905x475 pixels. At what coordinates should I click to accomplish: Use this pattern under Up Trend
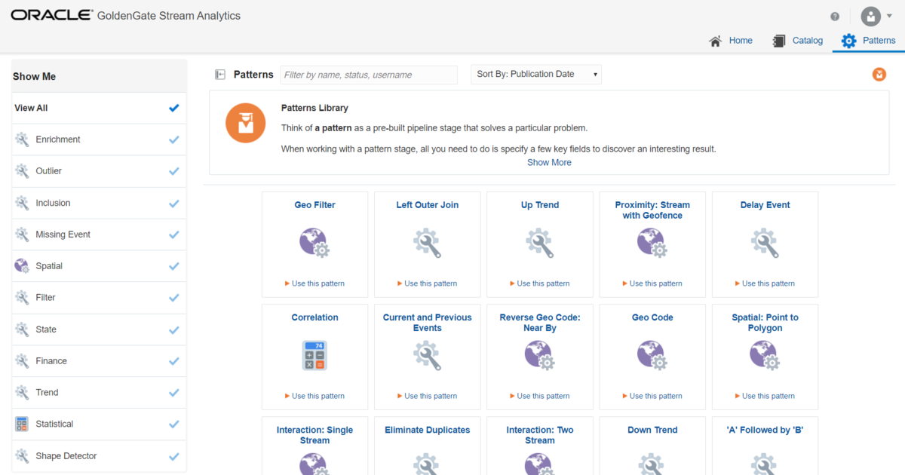(x=540, y=283)
